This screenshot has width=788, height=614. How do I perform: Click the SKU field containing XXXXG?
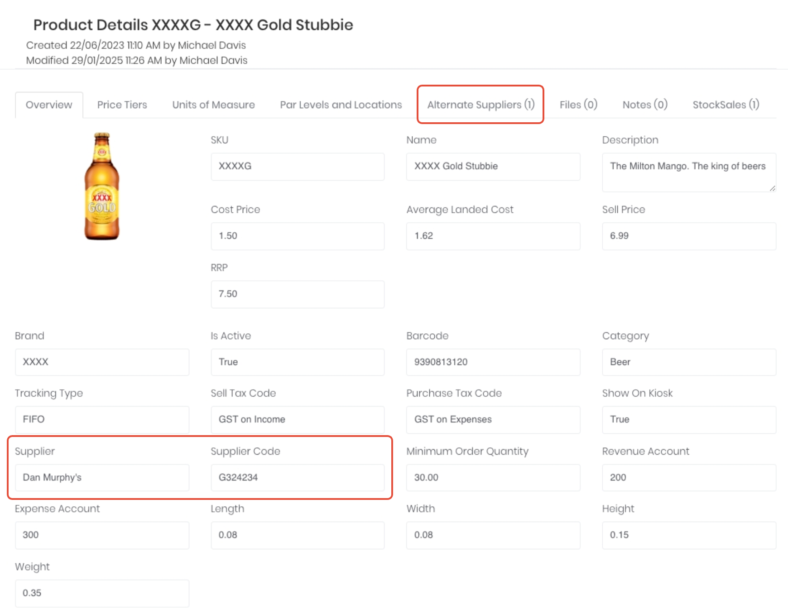298,166
